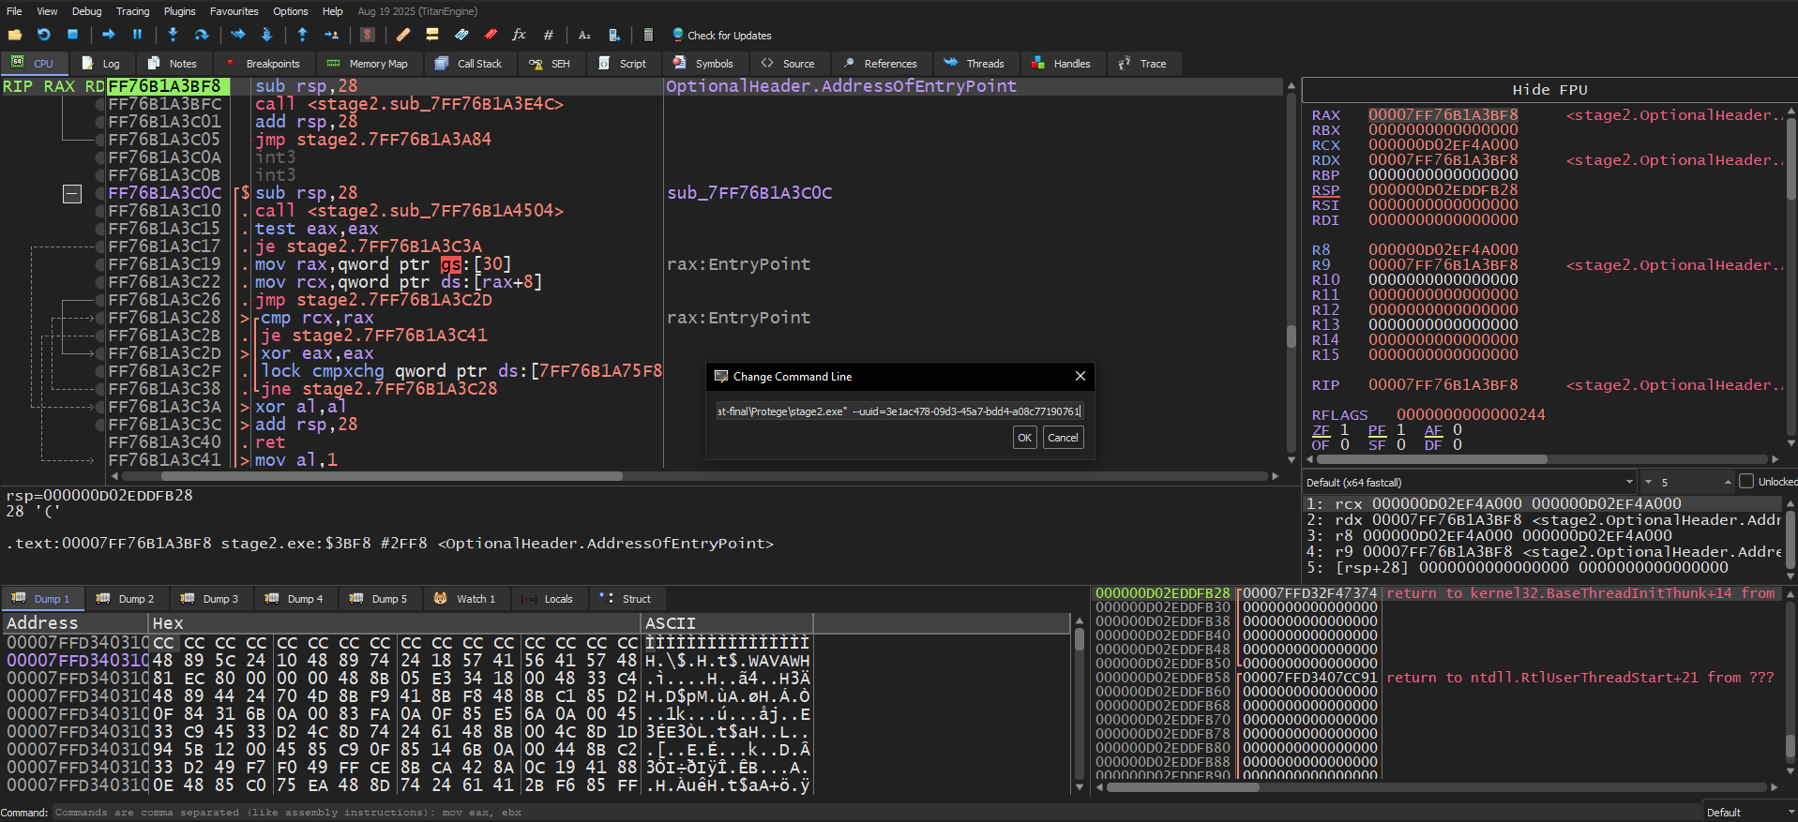The width and height of the screenshot is (1798, 822).
Task: Open the Debug menu
Action: click(86, 11)
